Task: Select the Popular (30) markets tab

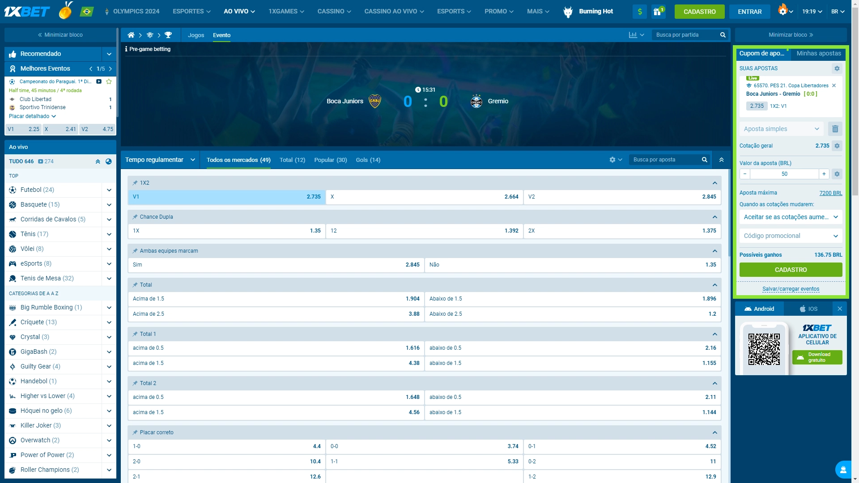Action: click(x=330, y=160)
